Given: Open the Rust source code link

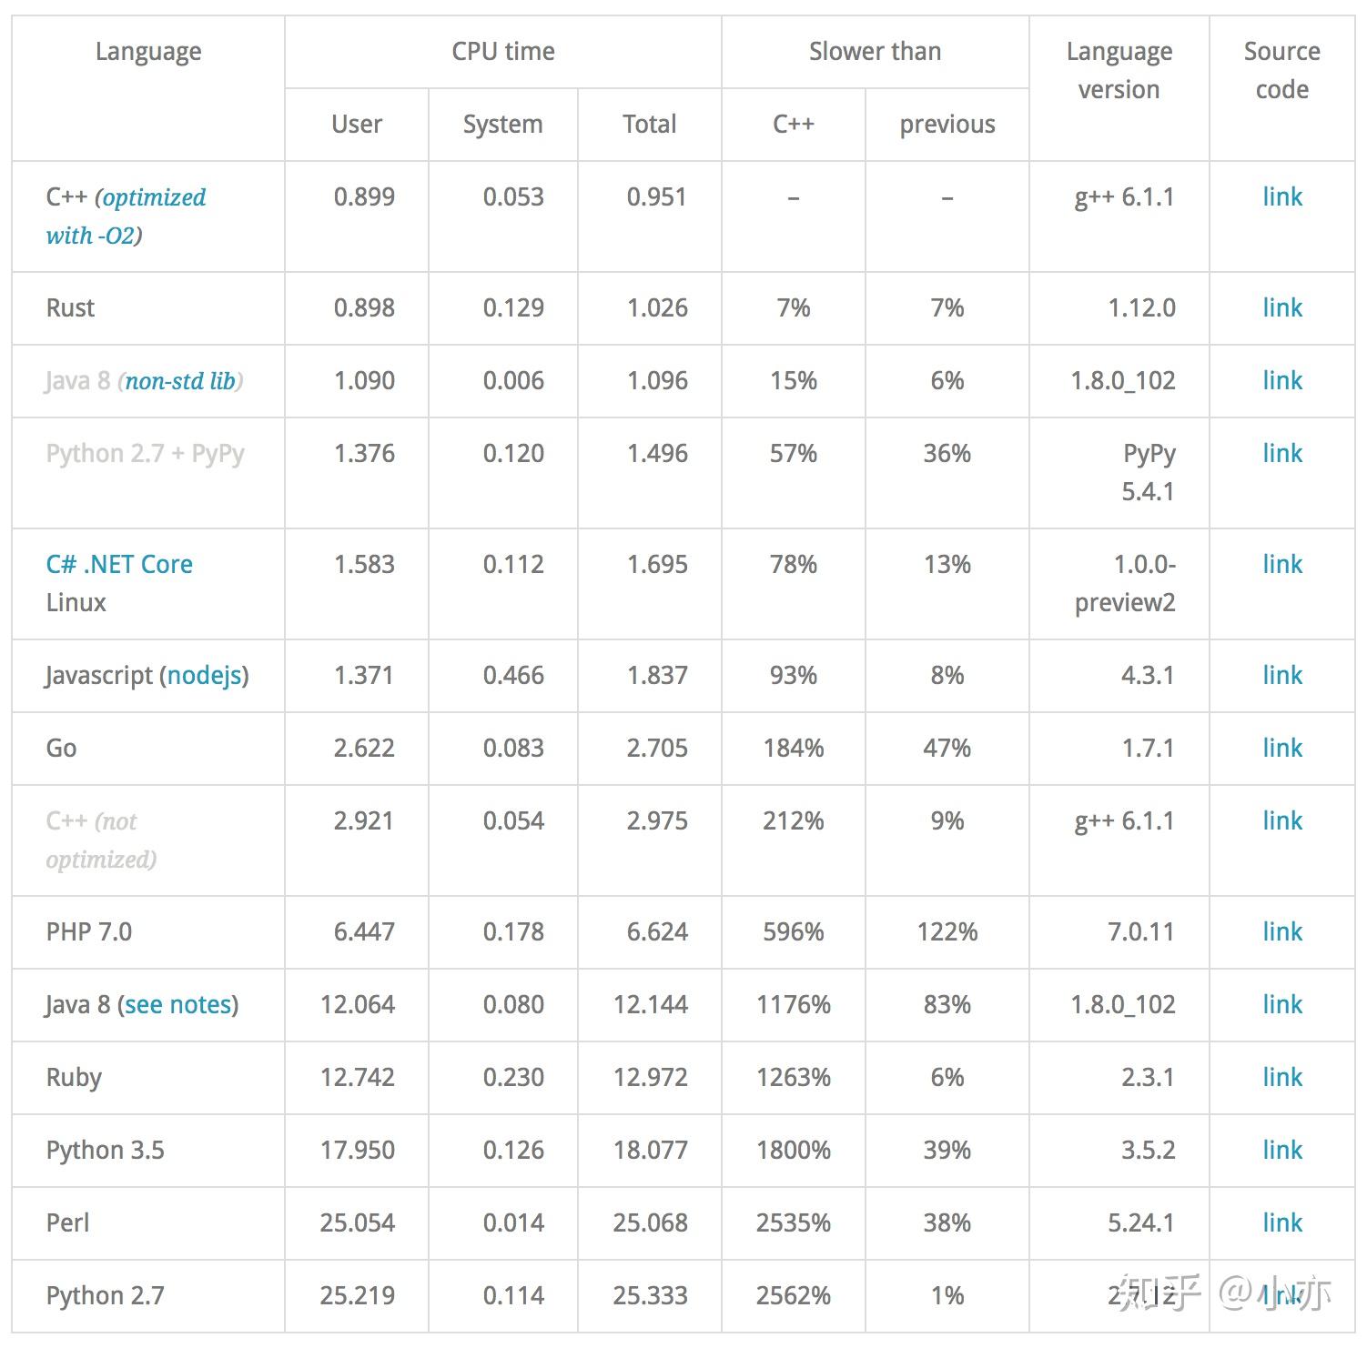Looking at the screenshot, I should pyautogui.click(x=1281, y=307).
